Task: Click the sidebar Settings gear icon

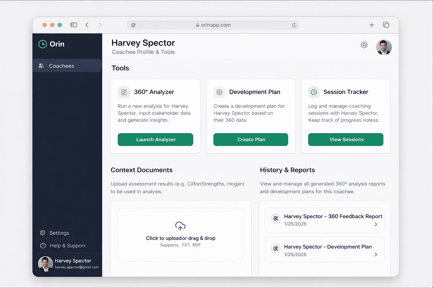Action: [43, 233]
